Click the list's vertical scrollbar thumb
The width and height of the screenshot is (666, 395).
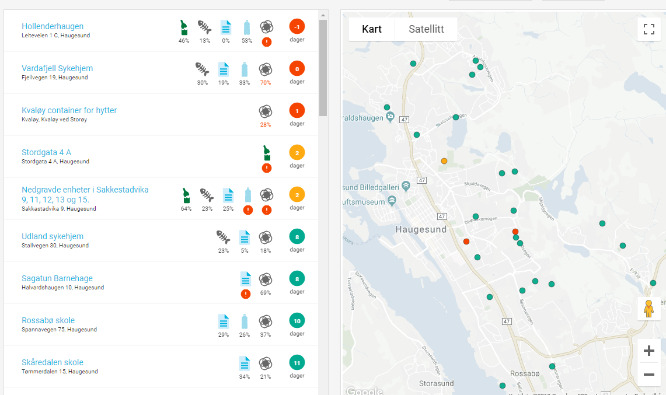pos(323,67)
